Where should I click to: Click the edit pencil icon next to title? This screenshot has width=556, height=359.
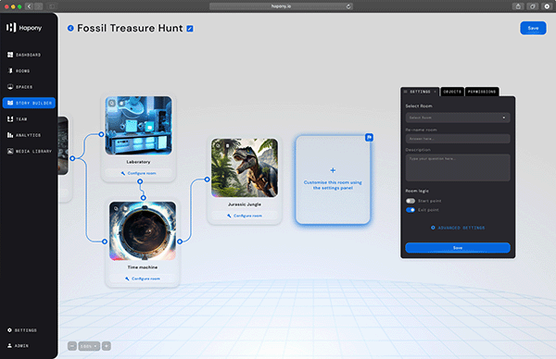pyautogui.click(x=190, y=29)
